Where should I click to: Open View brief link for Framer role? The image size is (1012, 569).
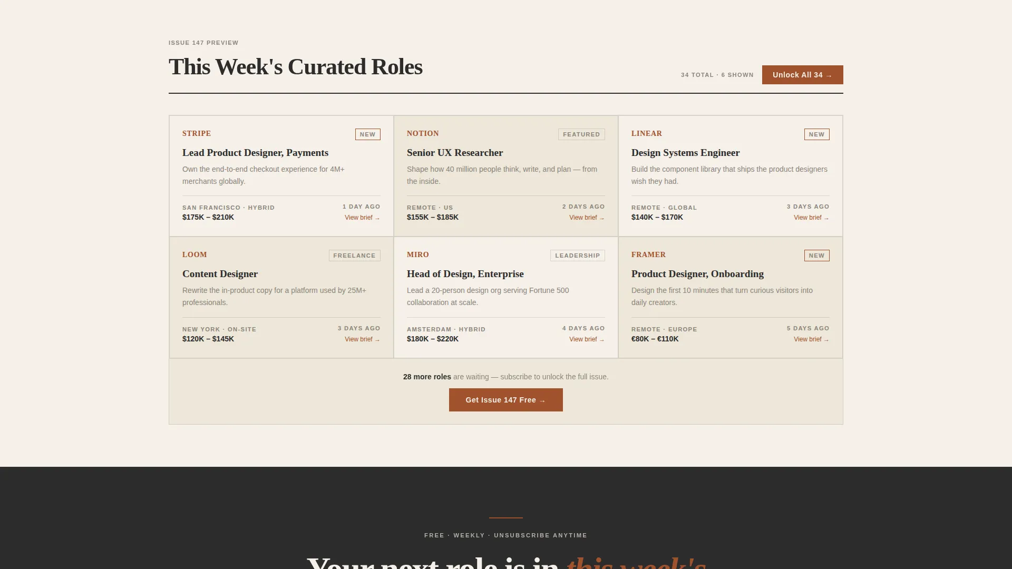pos(811,339)
